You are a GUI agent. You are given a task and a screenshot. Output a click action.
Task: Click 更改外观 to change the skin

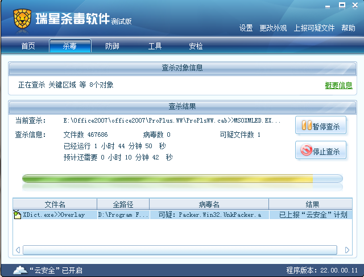tap(273, 28)
